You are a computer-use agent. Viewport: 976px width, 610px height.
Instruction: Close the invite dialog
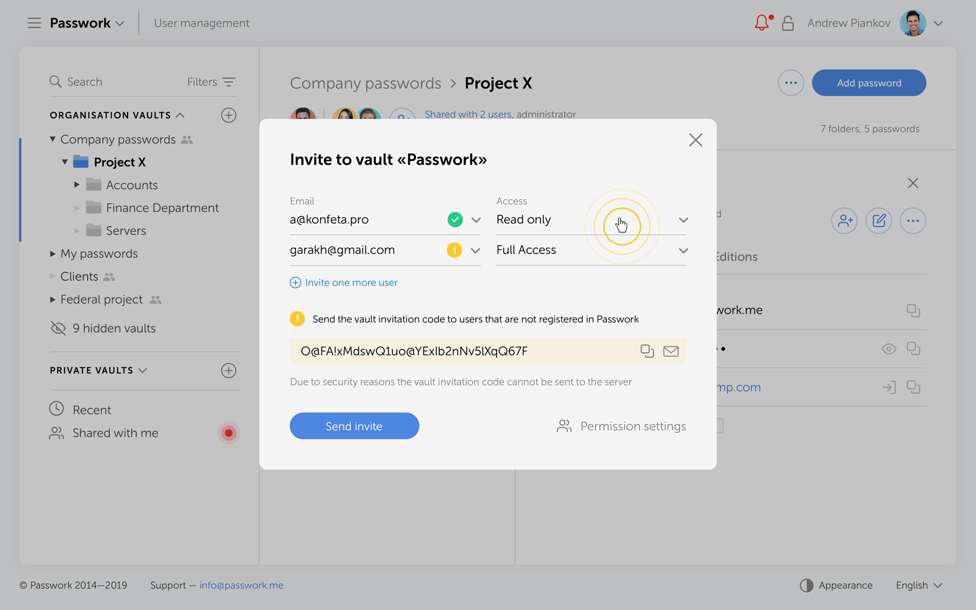(695, 140)
